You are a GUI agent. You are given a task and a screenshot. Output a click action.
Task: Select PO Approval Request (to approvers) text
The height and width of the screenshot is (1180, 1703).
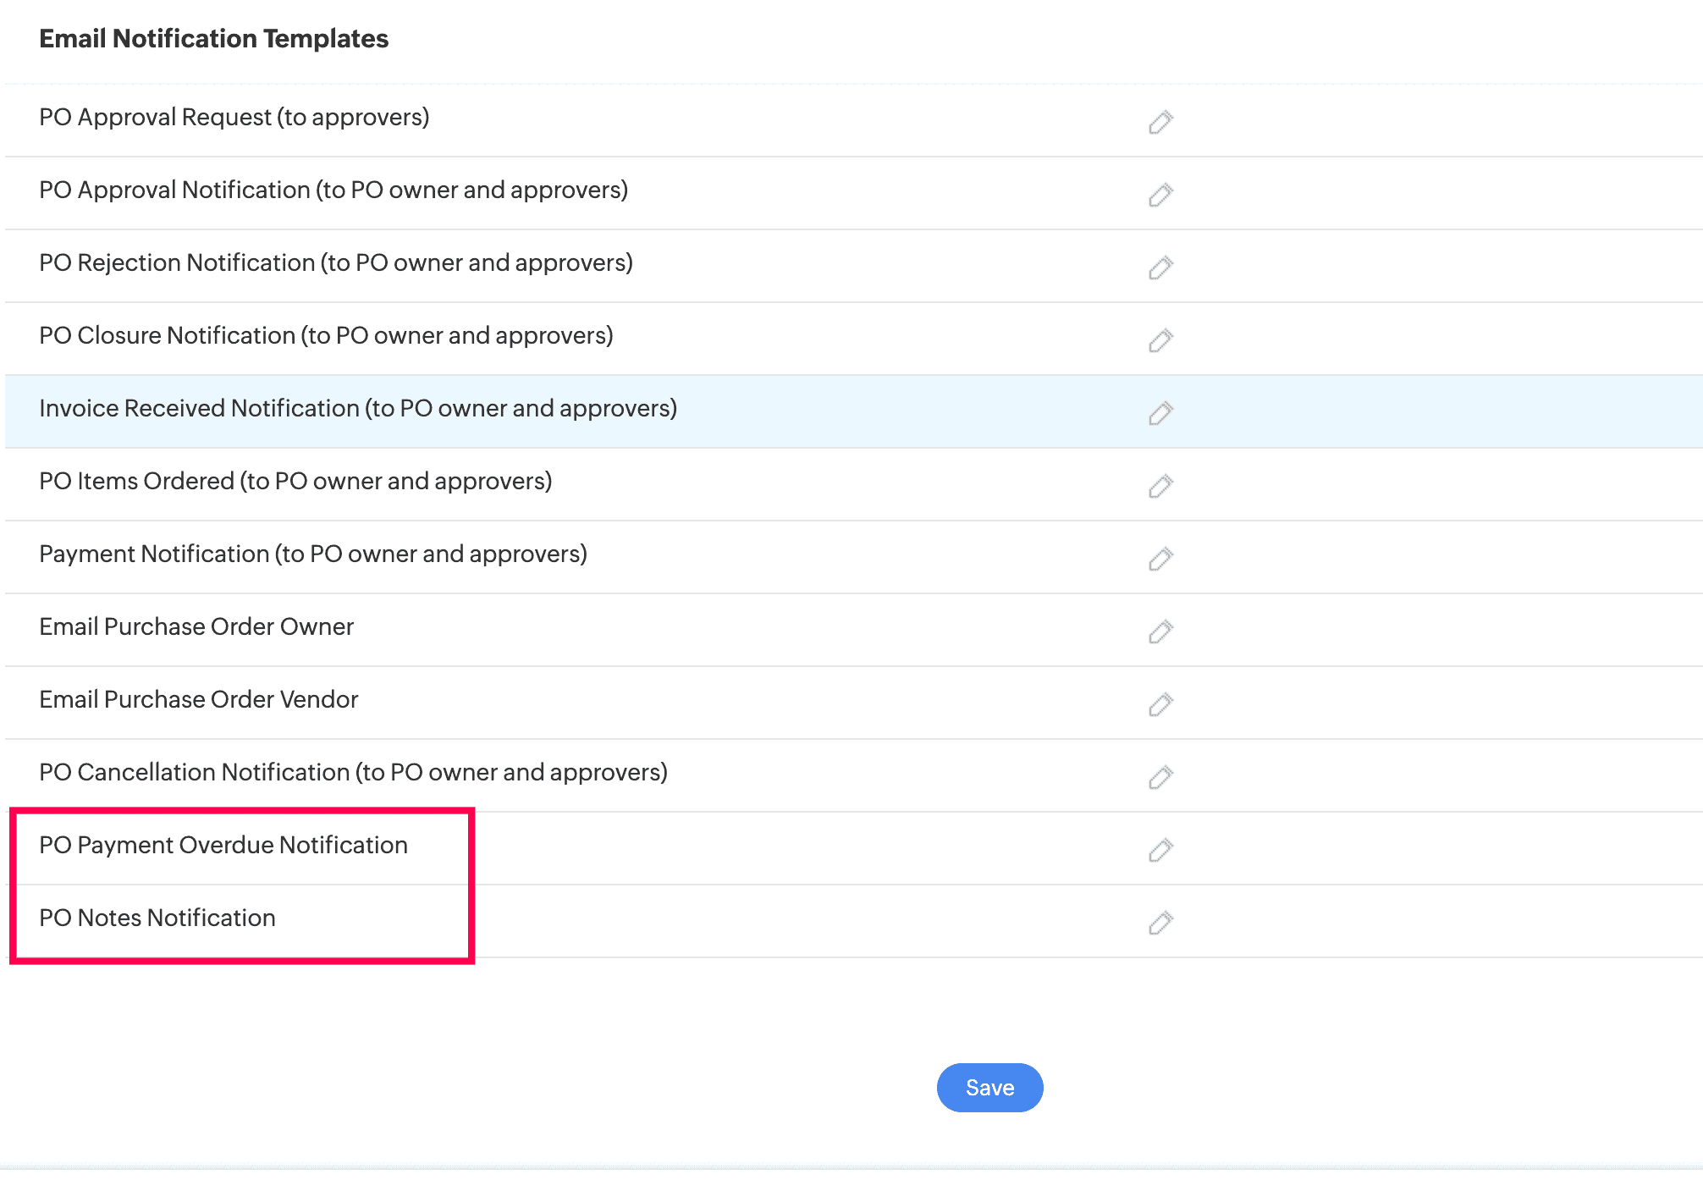(x=234, y=118)
